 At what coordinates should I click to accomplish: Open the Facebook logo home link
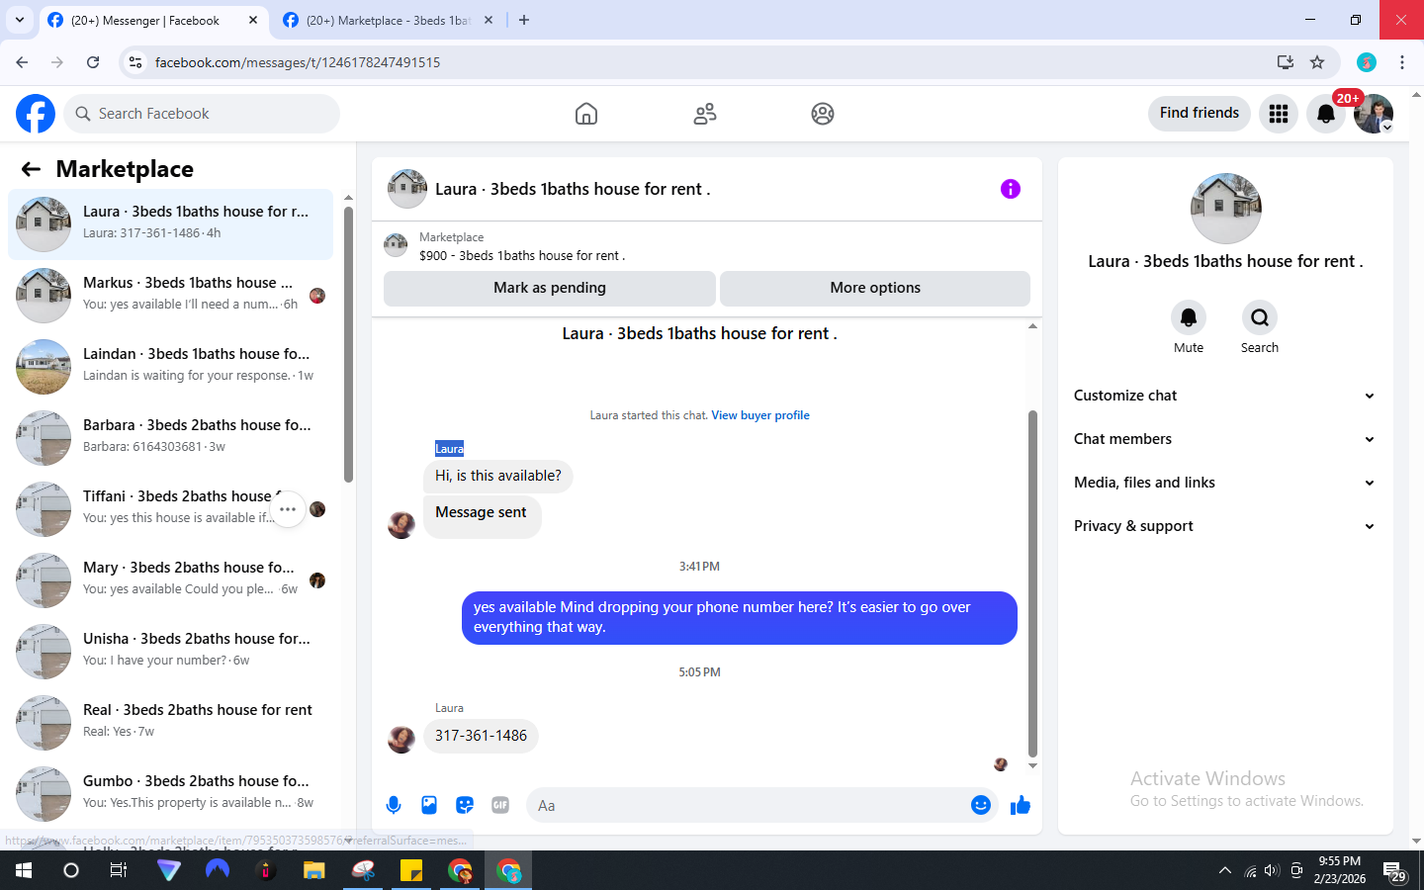36,114
